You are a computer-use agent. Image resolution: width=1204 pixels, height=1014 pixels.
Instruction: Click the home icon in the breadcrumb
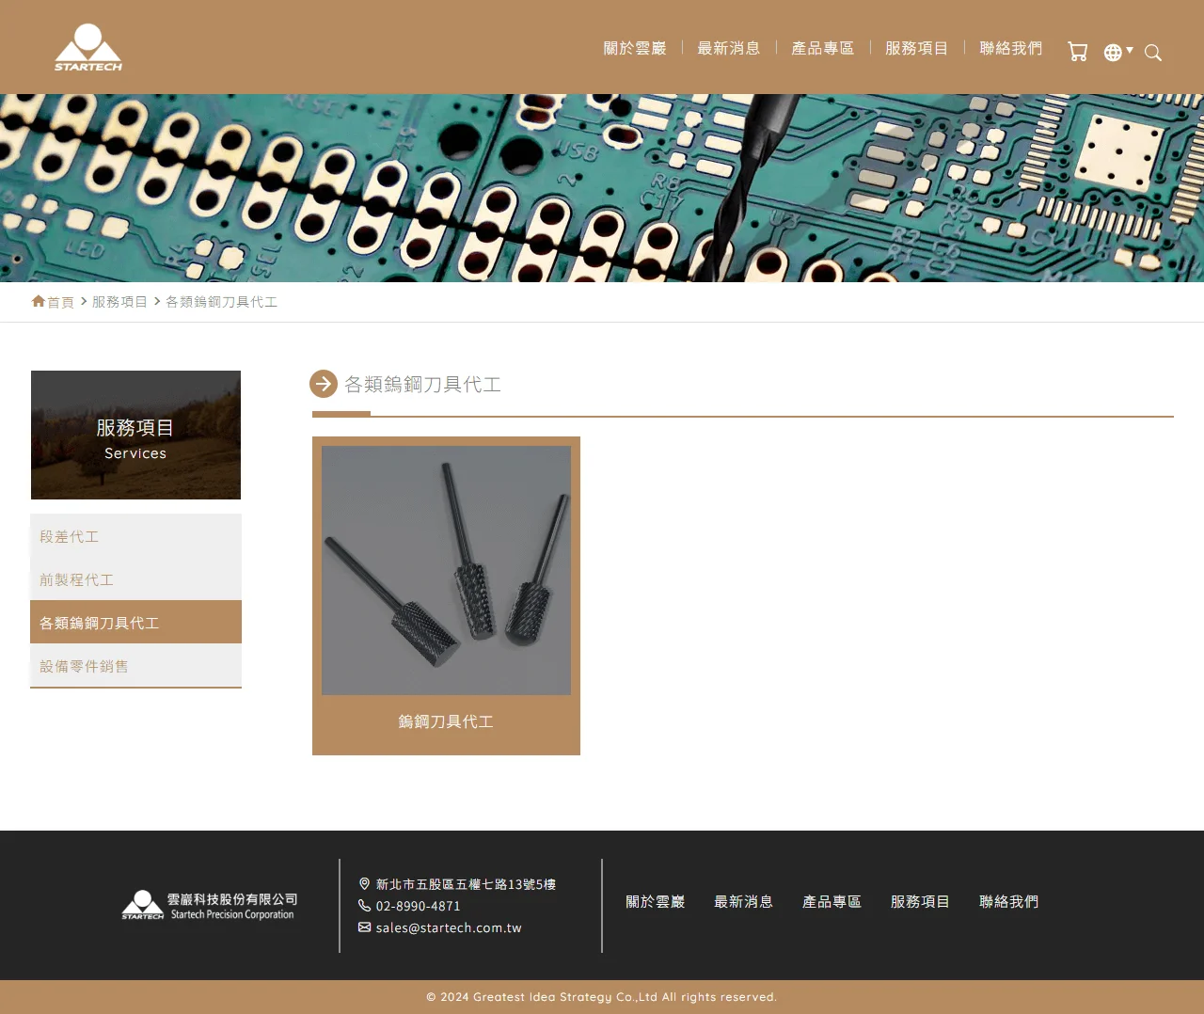click(x=39, y=301)
